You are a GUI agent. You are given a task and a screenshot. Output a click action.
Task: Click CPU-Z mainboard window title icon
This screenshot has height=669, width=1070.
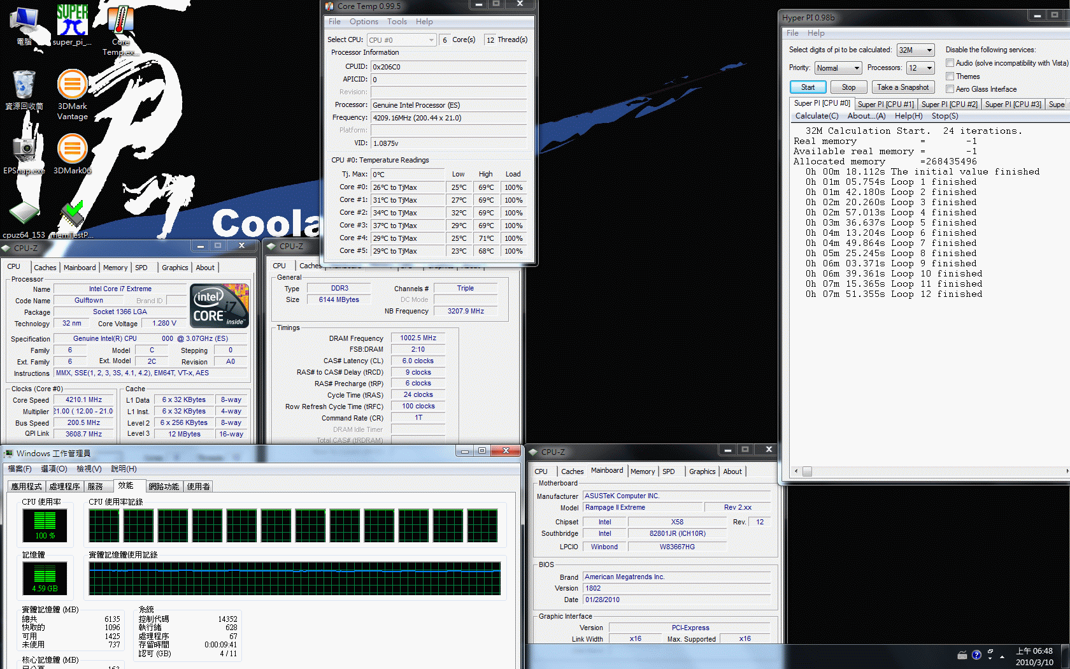point(533,452)
